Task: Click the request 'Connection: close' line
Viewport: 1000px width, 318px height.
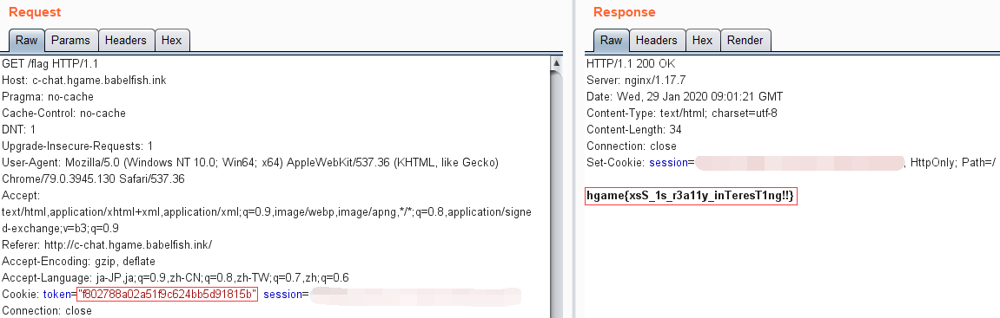Action: [47, 311]
